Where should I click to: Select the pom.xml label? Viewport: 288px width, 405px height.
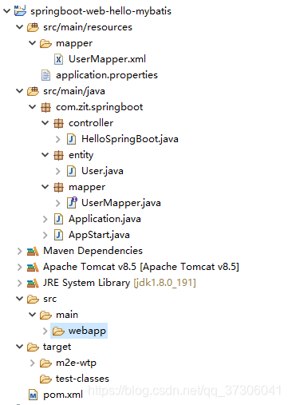[63, 395]
